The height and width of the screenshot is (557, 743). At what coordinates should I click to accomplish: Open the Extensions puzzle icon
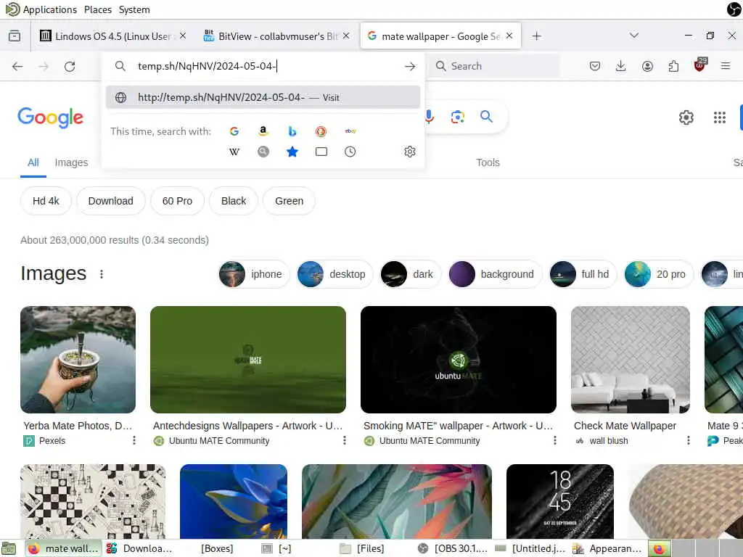(x=673, y=66)
